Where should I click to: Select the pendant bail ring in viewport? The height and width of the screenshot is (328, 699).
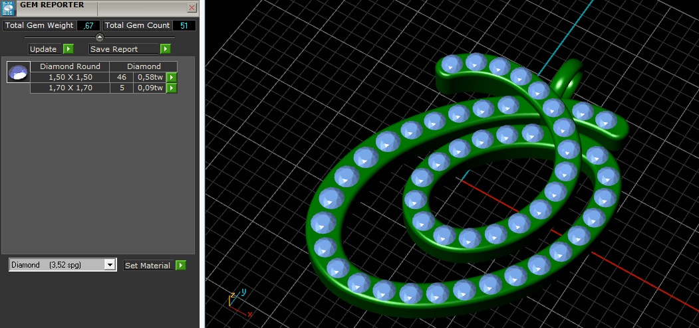(x=568, y=79)
